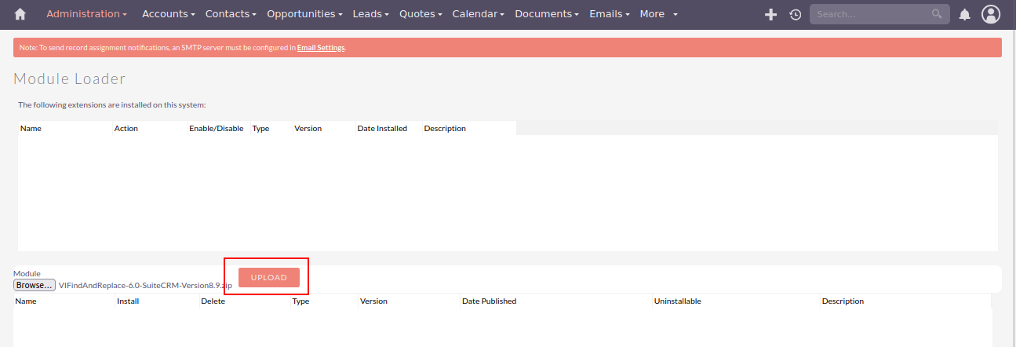
Task: Follow the Email Settings link
Action: 321,48
